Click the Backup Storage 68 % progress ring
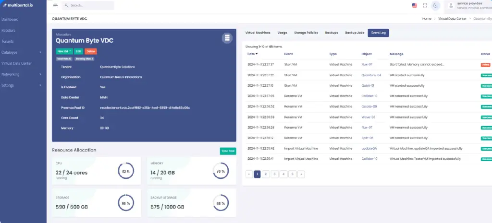Viewport: 492px width, 223px height. (x=221, y=203)
